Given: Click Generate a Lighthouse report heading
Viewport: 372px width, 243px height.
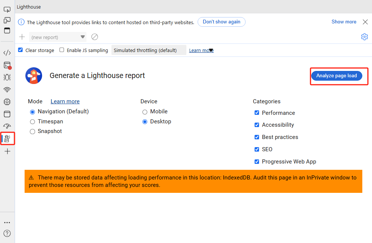Looking at the screenshot, I should point(97,76).
